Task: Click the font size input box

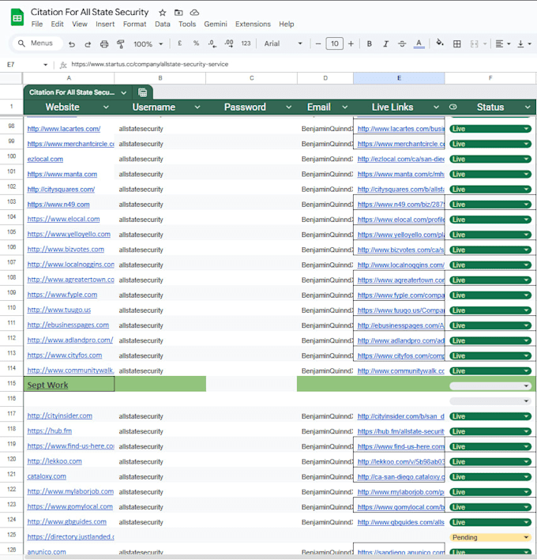Action: [x=335, y=43]
